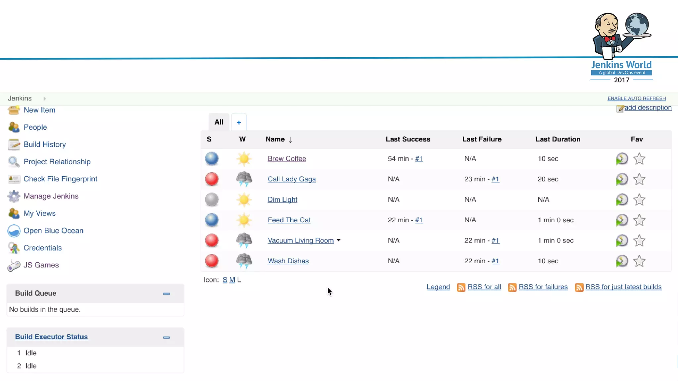
Task: Toggle favorite star for Feed The Cat
Action: [639, 220]
